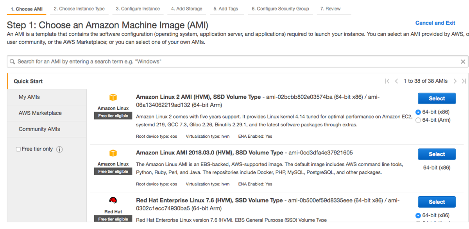Go to step 5 Add Tags
Image resolution: width=469 pixels, height=229 pixels.
[x=226, y=9]
